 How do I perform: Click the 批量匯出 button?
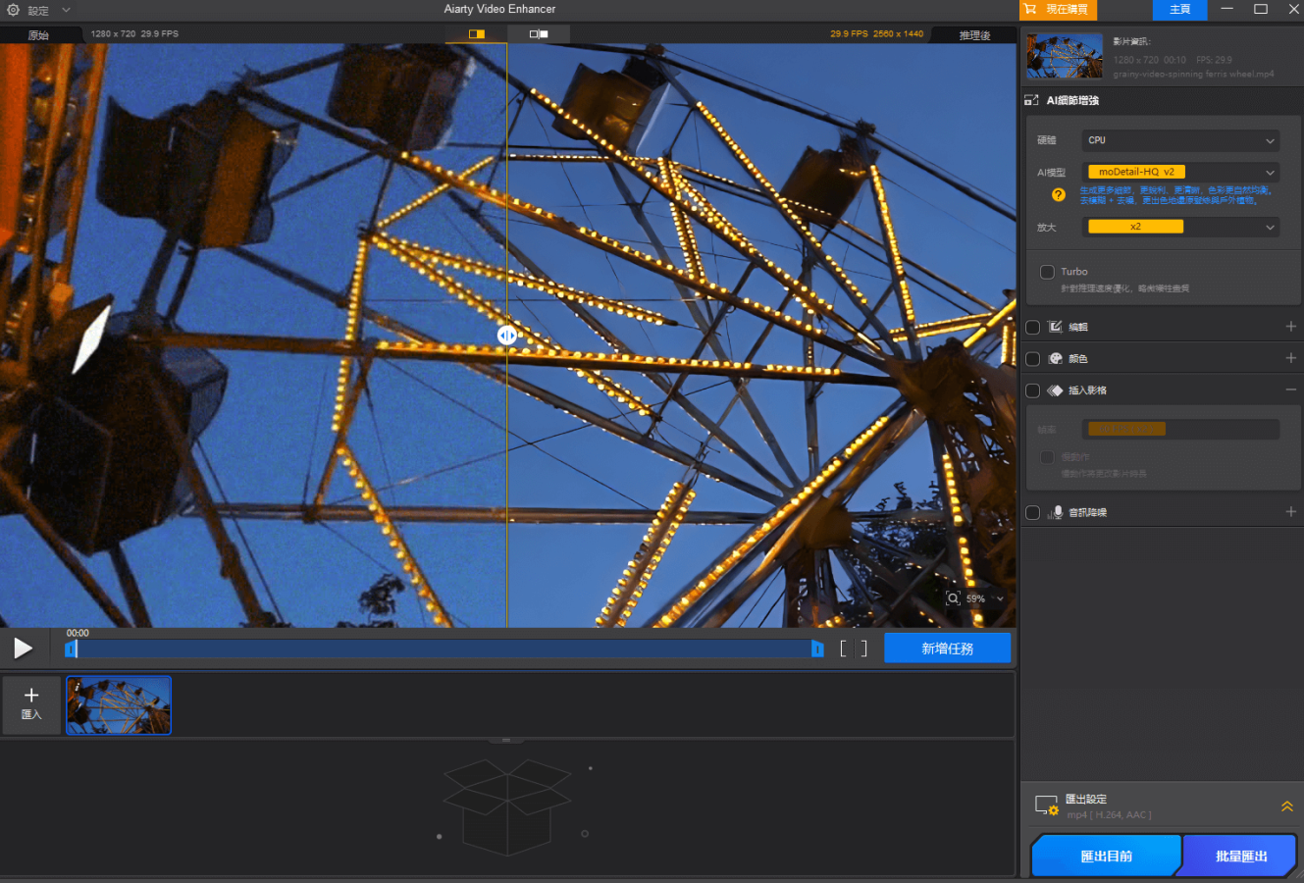(x=1240, y=856)
